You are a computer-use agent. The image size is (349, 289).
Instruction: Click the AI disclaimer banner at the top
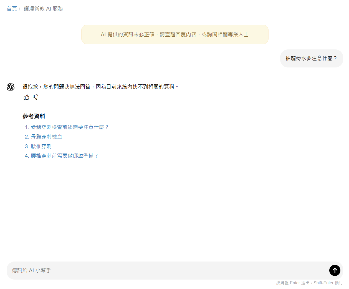(x=174, y=34)
